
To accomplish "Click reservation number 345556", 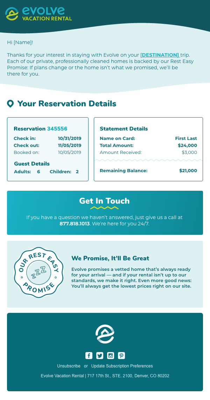I will (x=57, y=129).
